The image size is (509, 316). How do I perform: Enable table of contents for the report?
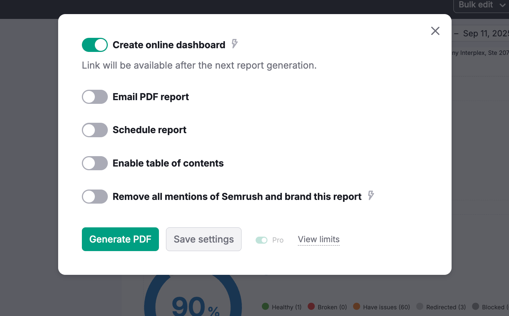click(94, 163)
